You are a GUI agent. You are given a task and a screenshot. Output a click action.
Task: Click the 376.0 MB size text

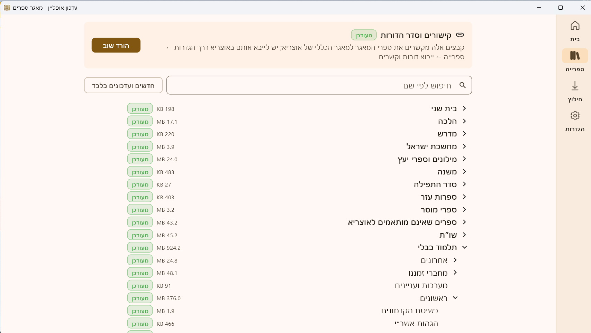(x=169, y=298)
